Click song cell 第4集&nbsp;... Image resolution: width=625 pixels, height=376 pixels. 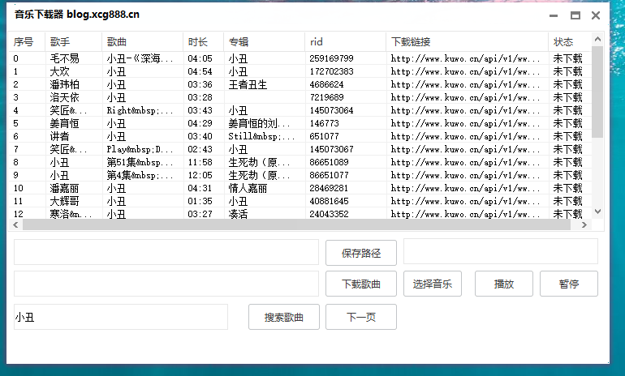tap(140, 175)
